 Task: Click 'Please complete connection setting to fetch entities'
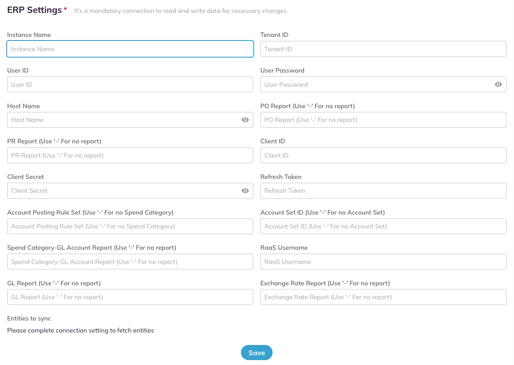point(81,331)
